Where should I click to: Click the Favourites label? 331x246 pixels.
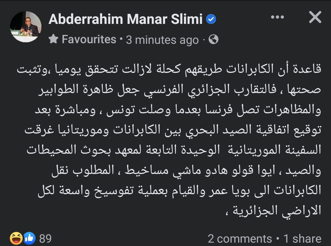click(89, 39)
